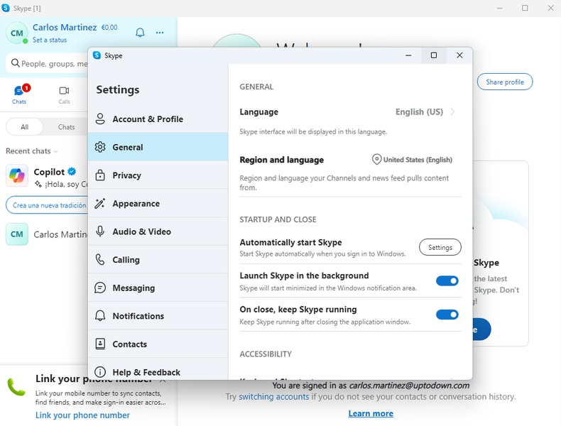Click Skype logo in main window title
The width and height of the screenshot is (561, 426).
[6, 8]
